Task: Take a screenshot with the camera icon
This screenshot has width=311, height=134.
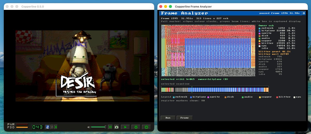Action: (117, 127)
